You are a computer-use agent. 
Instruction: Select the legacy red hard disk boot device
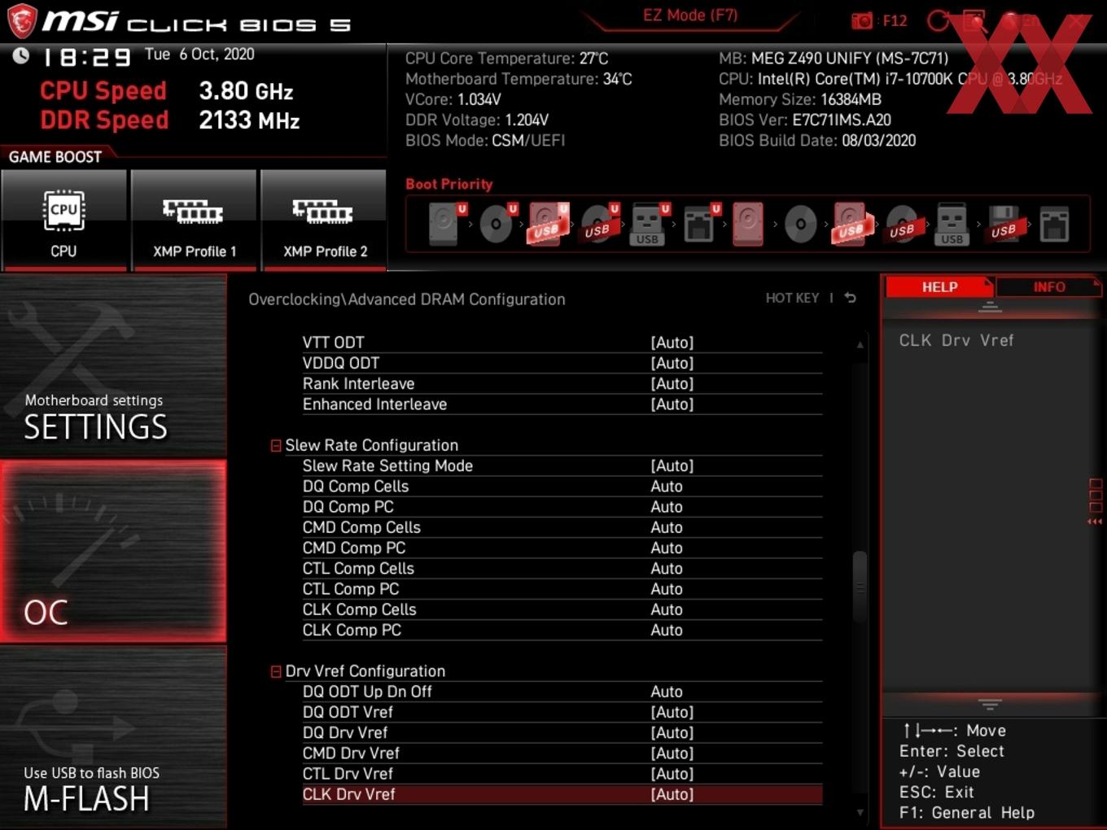(748, 223)
